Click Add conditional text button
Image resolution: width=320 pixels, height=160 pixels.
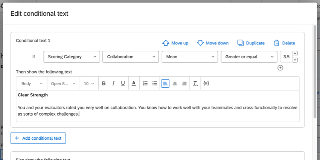tap(38, 138)
